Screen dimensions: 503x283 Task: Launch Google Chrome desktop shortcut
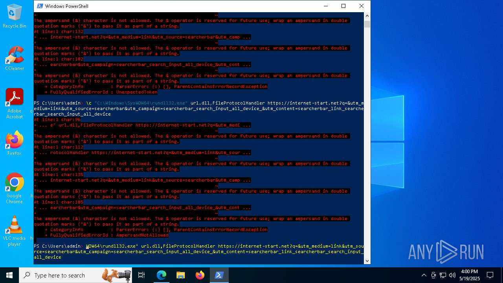coord(15,188)
